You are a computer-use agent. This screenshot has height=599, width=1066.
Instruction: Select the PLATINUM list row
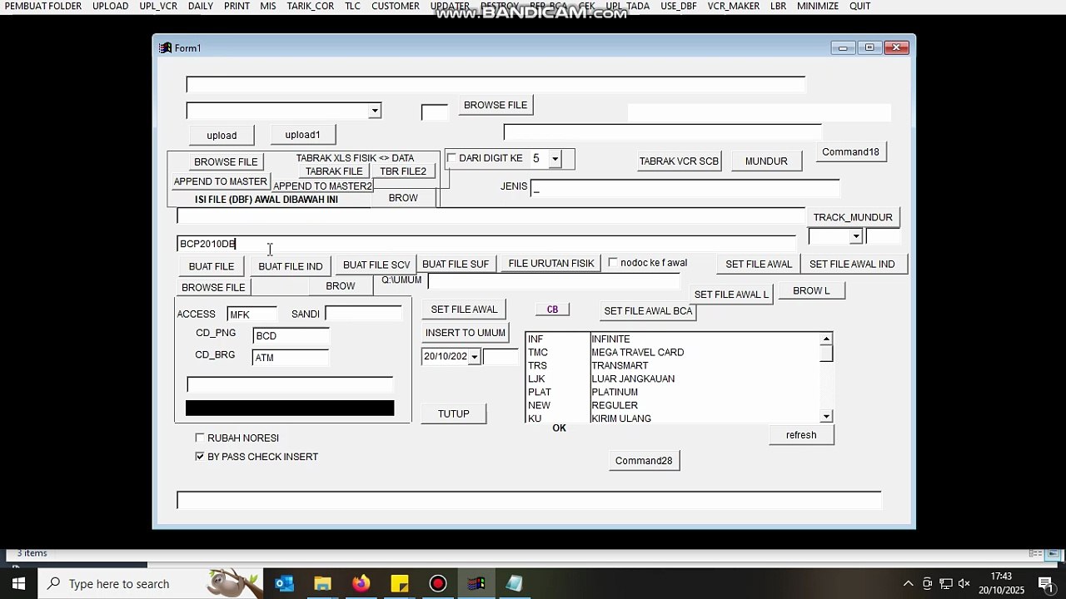pos(672,393)
